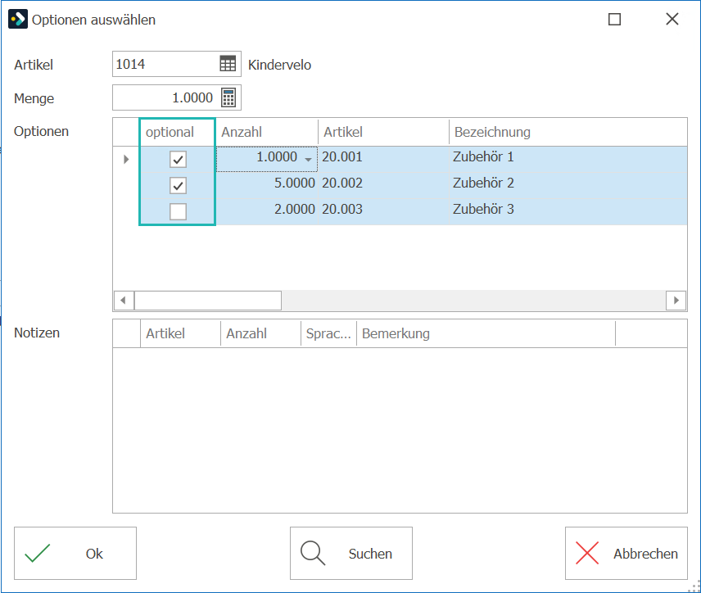Click the Kindervelo article name
Viewport: 701px width, 593px height.
pos(279,65)
